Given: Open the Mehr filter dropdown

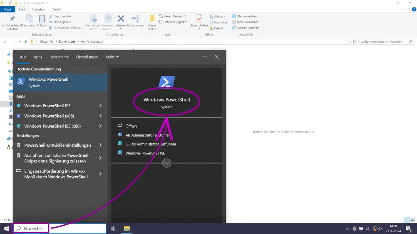Looking at the screenshot, I should [112, 57].
